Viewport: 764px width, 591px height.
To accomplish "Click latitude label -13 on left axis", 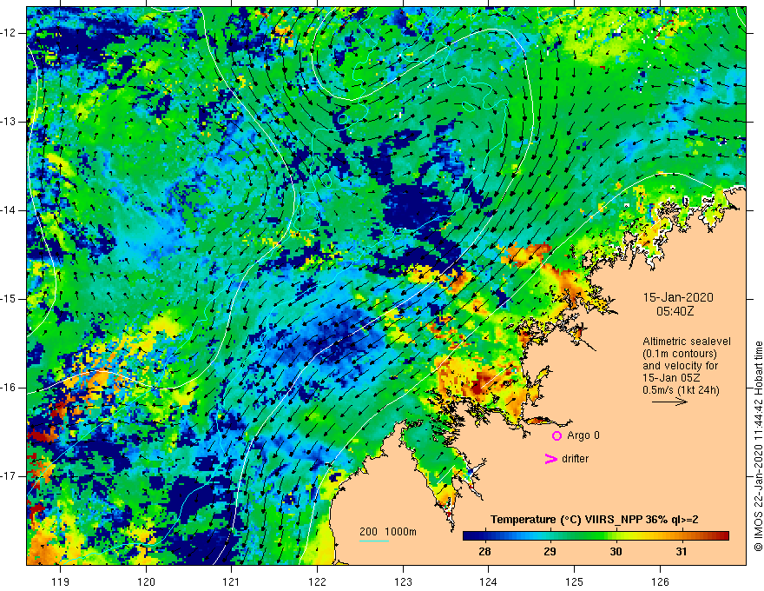I will (x=10, y=122).
